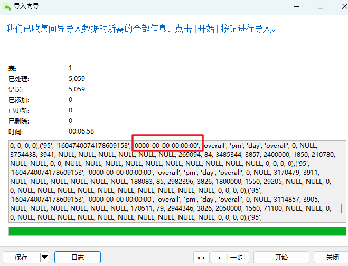This screenshot has height=266, width=348.
Task: Open the 日志 log viewer
Action: (77, 257)
